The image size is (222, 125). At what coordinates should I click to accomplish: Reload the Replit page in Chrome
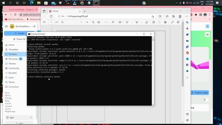coord(15,15)
